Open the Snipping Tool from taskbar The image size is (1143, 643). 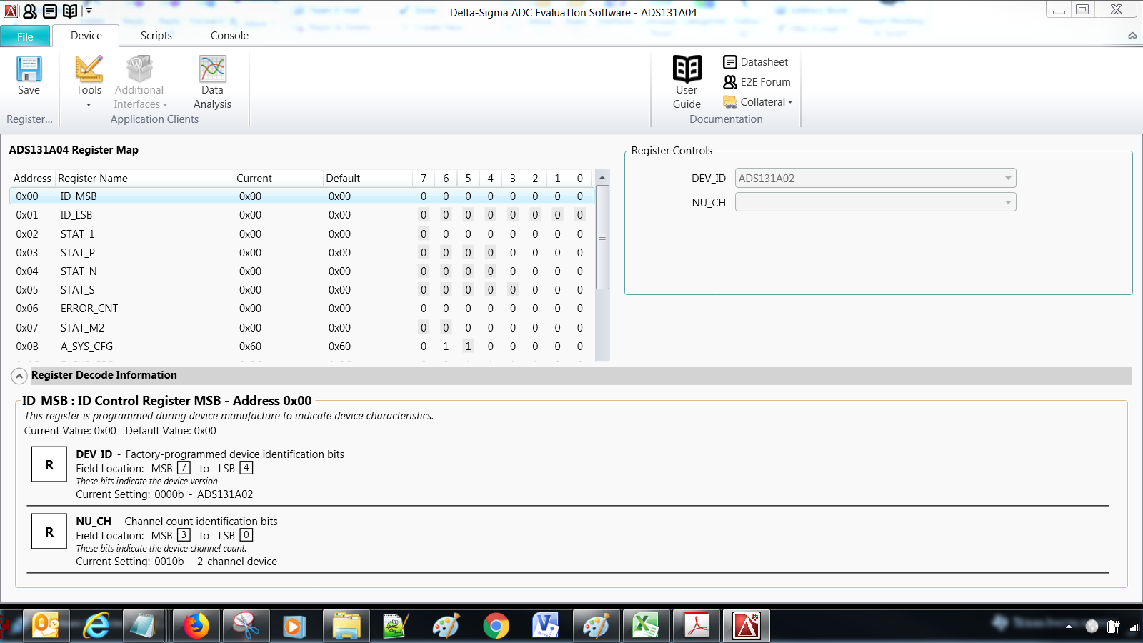[246, 626]
